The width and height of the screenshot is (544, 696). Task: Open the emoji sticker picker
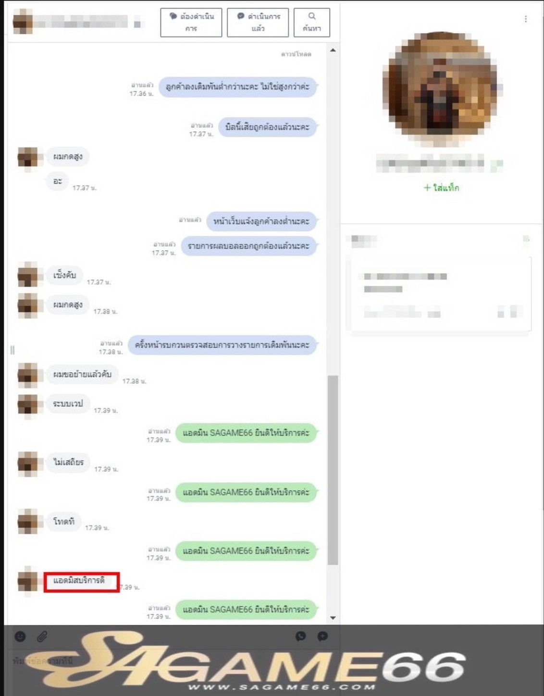pyautogui.click(x=20, y=636)
